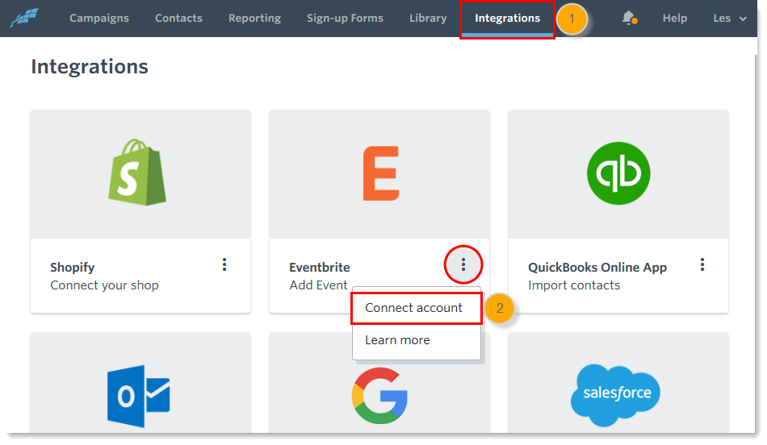This screenshot has height=445, width=767.
Task: Select the Integrations tab
Action: click(x=507, y=18)
